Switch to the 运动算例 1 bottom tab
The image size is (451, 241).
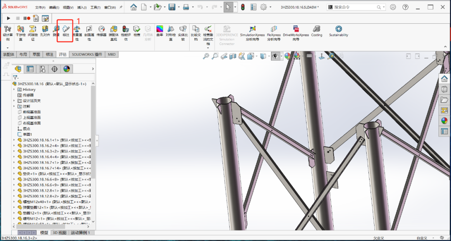point(81,233)
